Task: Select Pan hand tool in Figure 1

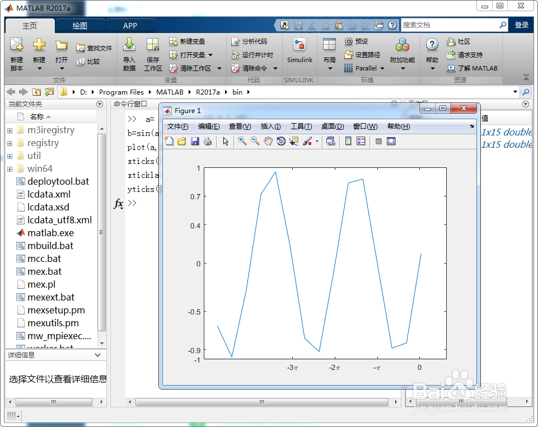Action: point(268,141)
